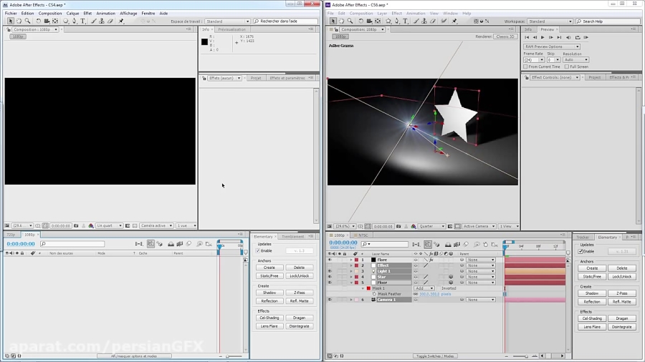This screenshot has width=645, height=362.
Task: Select the Texte tool in CS4 toolbar
Action: [x=82, y=21]
